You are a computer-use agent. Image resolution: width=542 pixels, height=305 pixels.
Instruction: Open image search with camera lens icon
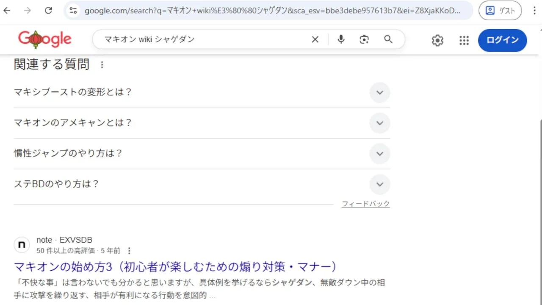click(364, 39)
